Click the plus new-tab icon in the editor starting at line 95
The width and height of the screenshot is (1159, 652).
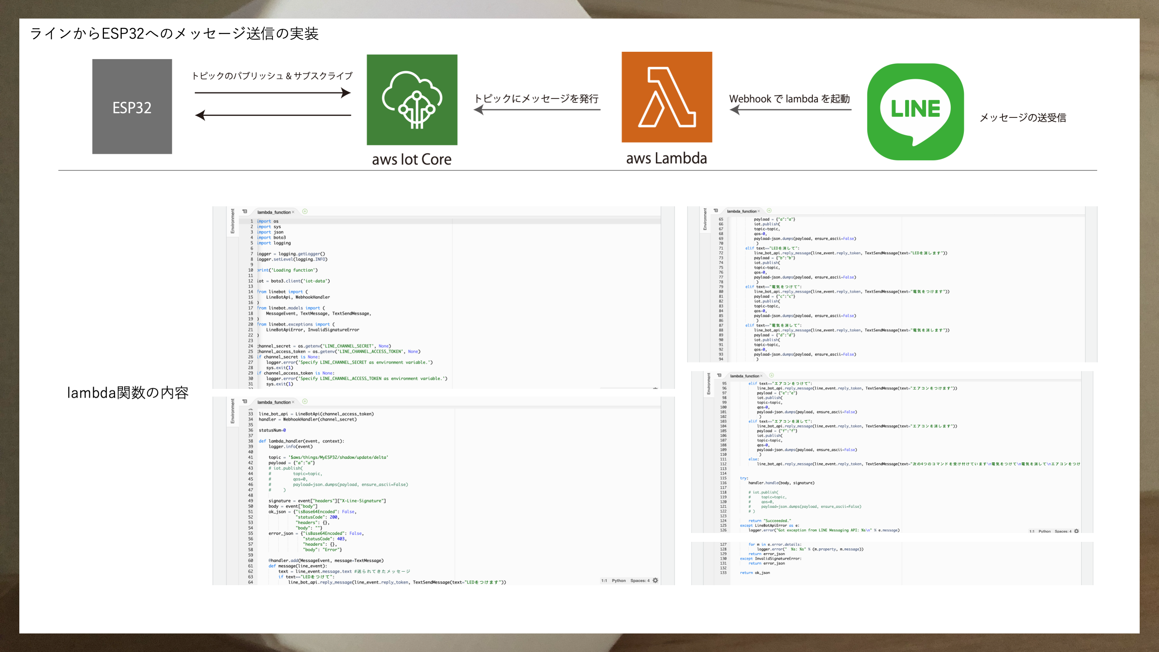[x=771, y=375]
